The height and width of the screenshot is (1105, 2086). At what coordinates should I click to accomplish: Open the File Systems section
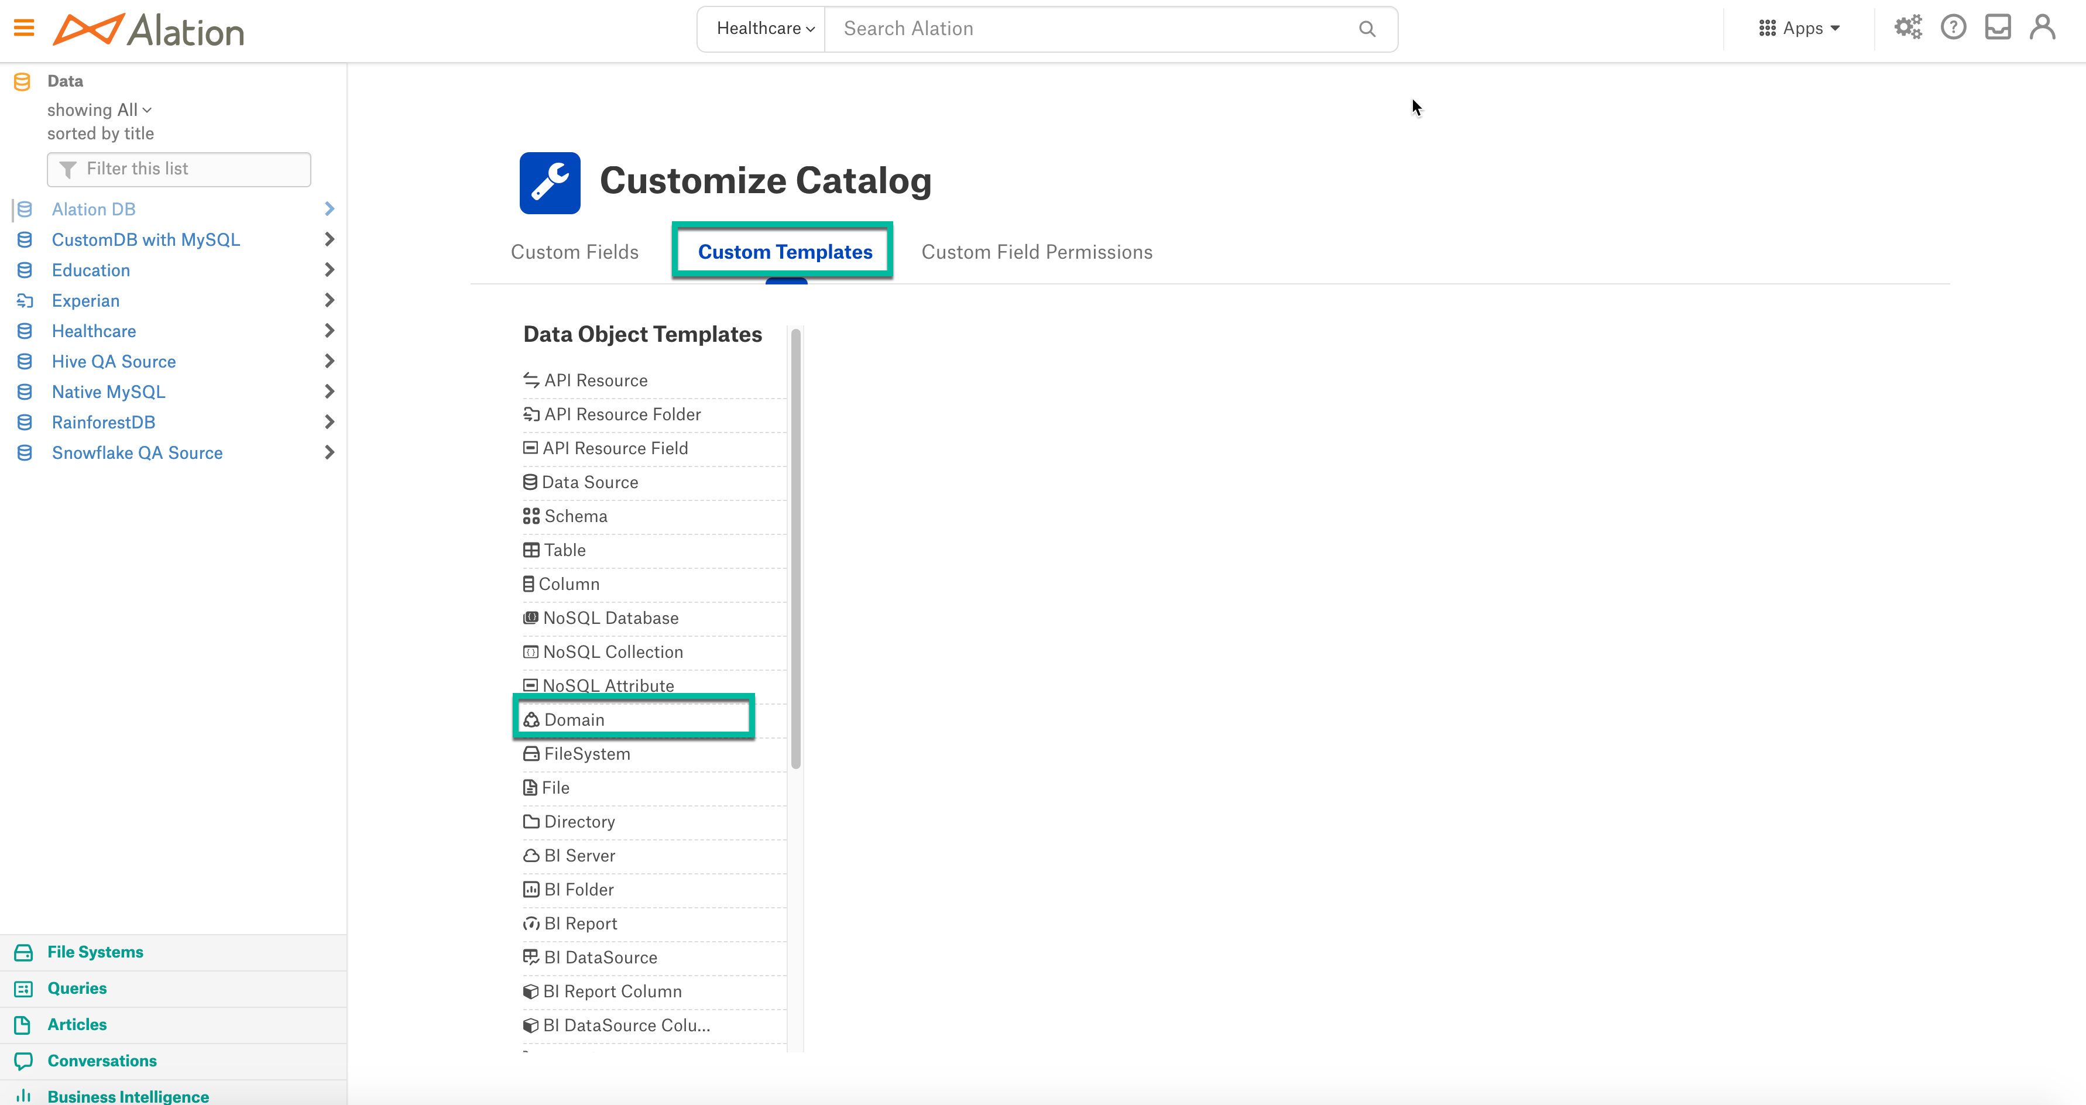[x=95, y=953]
